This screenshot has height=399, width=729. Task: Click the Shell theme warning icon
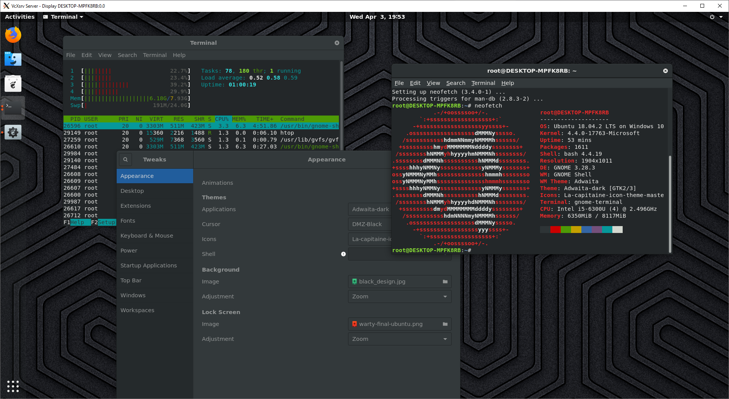[343, 254]
